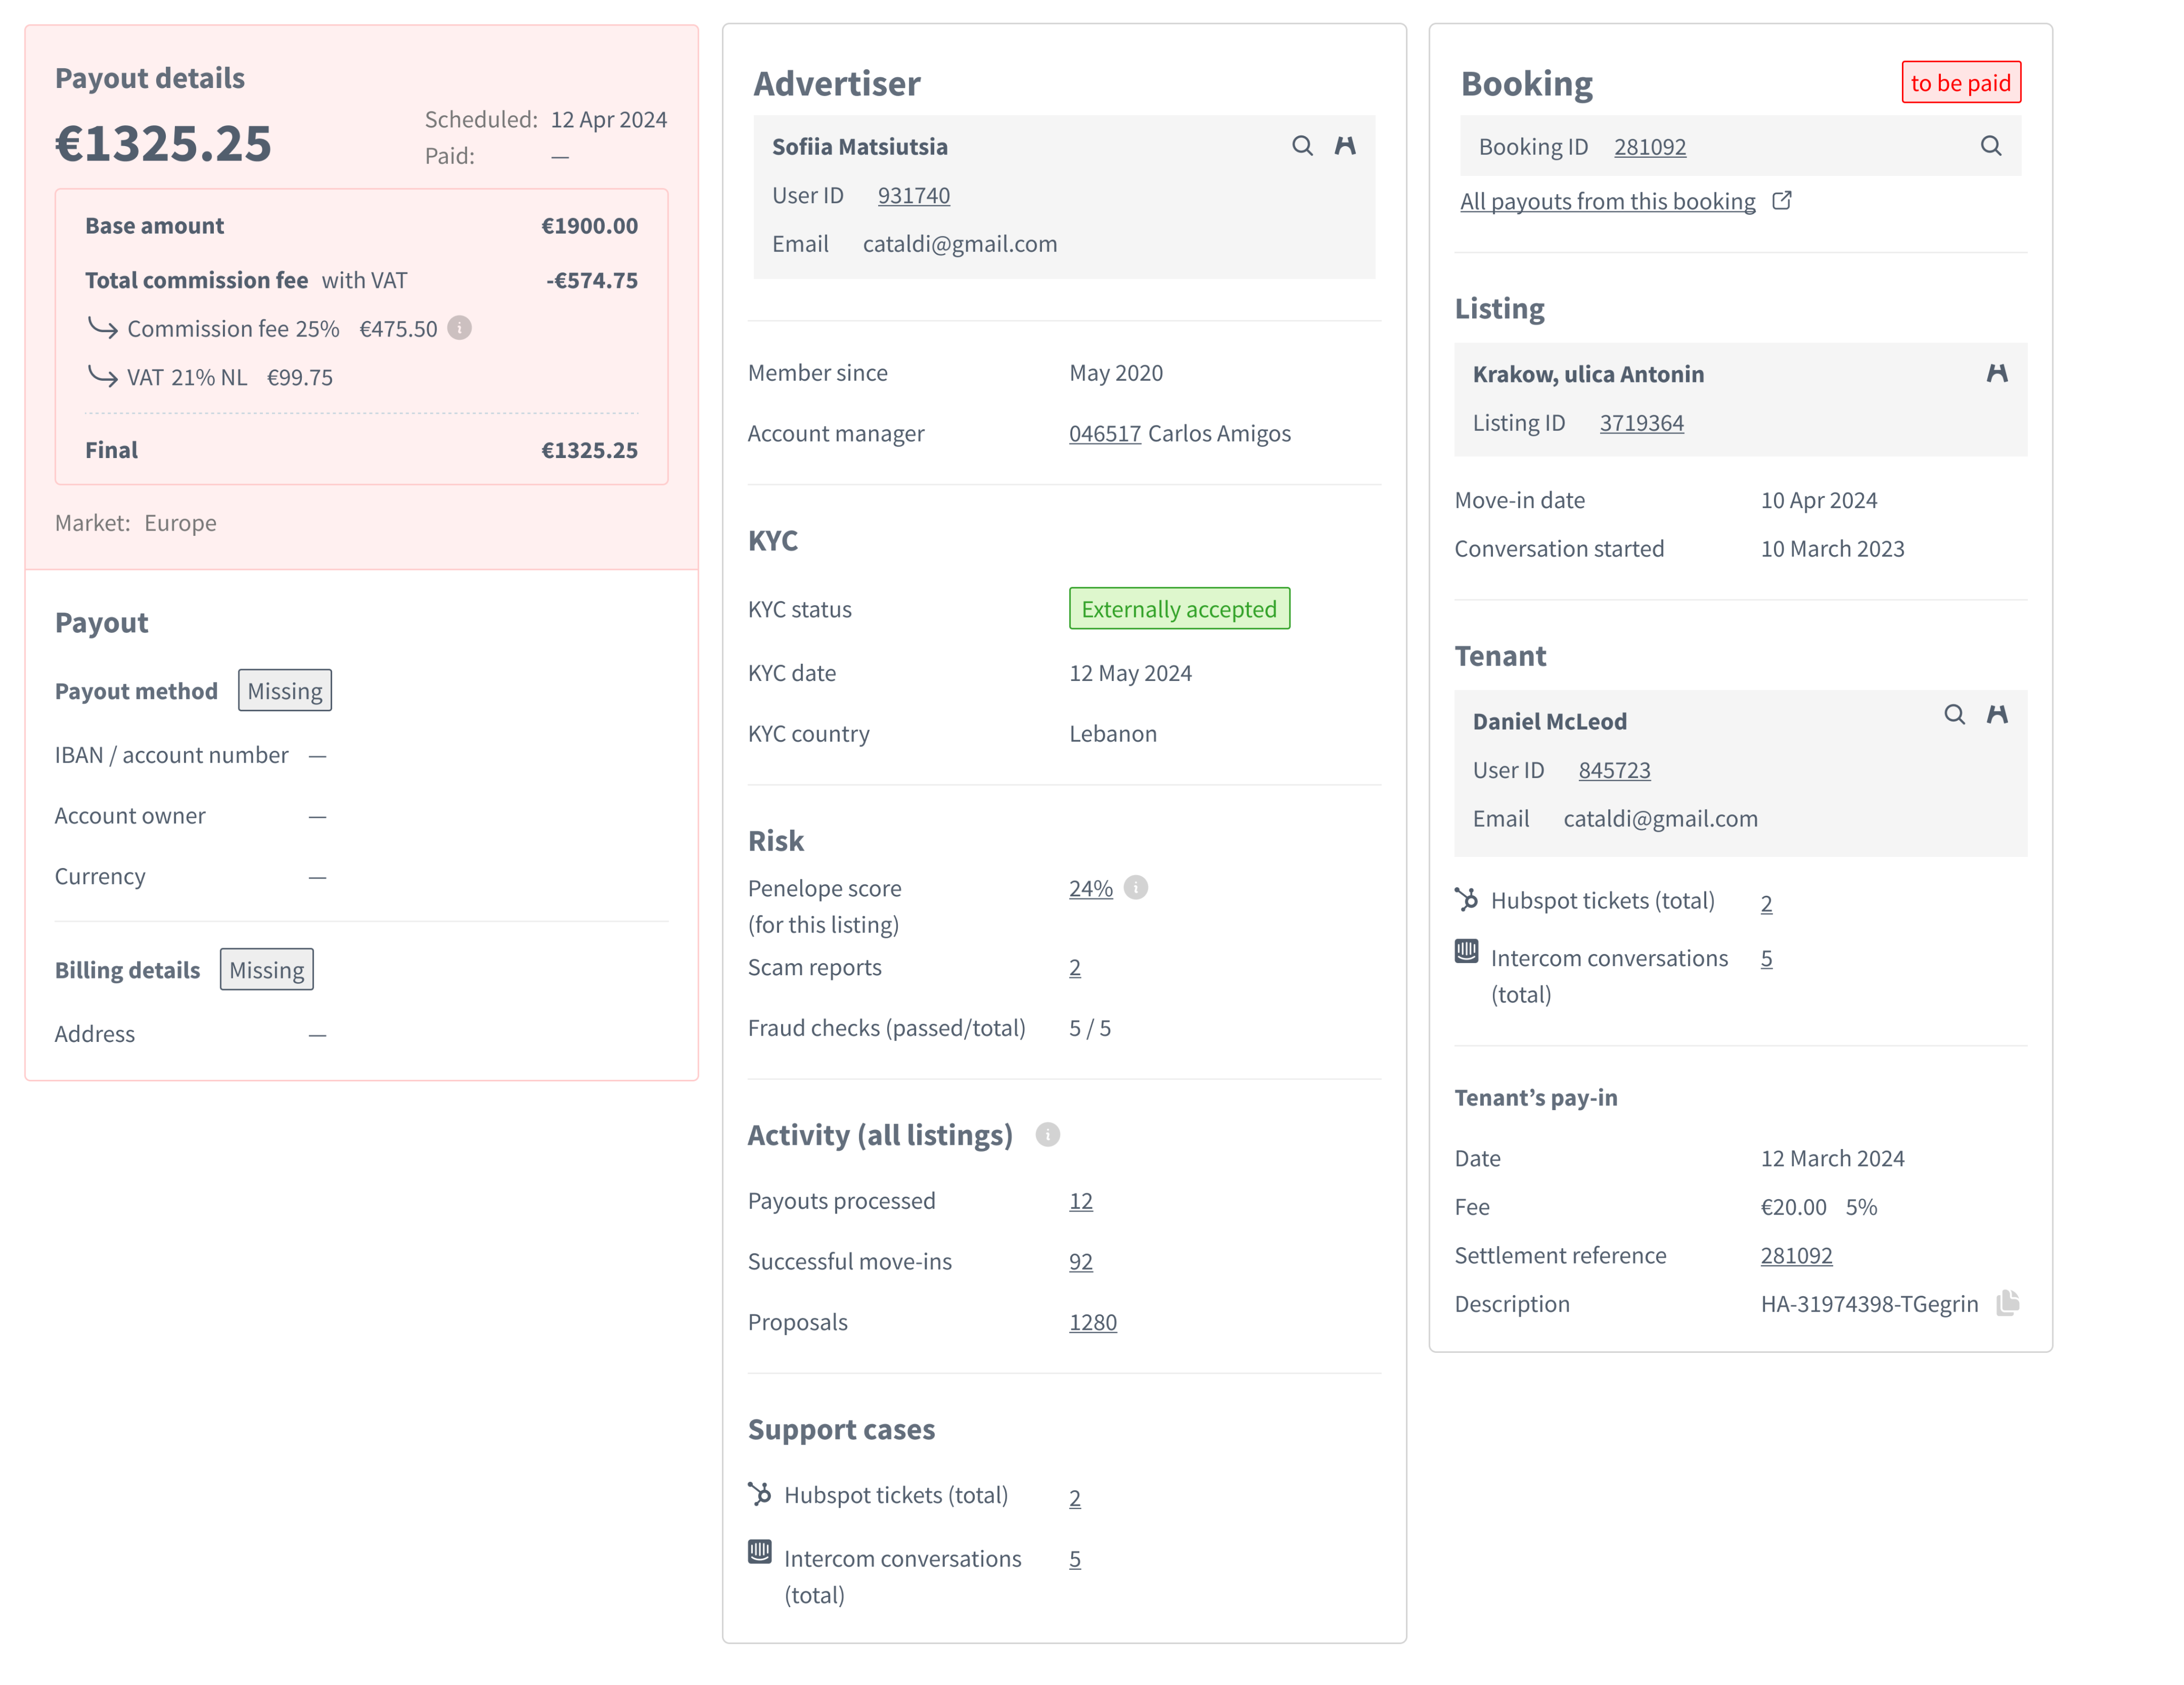Click the 'to be paid' status badge
2184x1685 pixels.
tap(1960, 83)
